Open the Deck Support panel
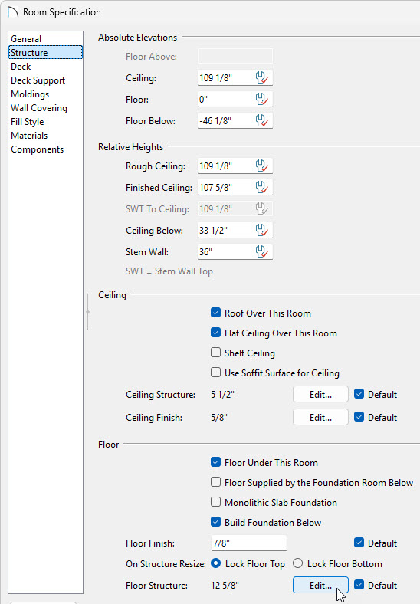Viewport: 420px width, 604px height. click(x=45, y=80)
